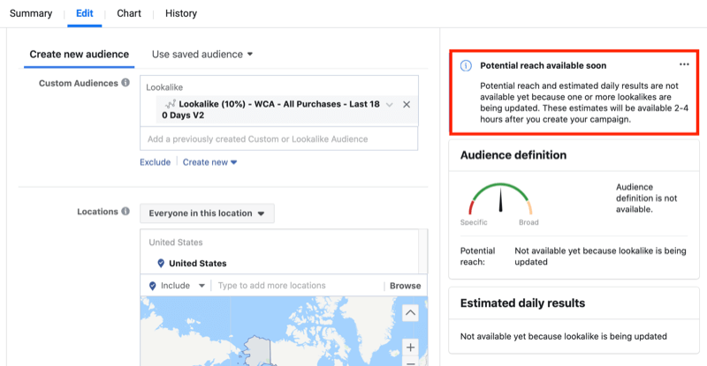Click info icon next to Custom Audiences

125,82
